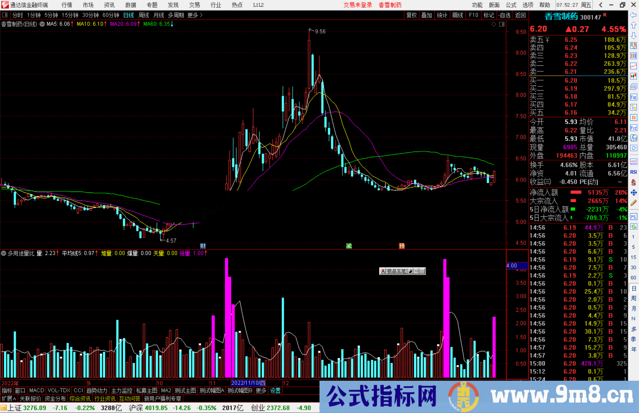Open the 画线 drawing tools menu
639x413 pixels.
(x=458, y=15)
